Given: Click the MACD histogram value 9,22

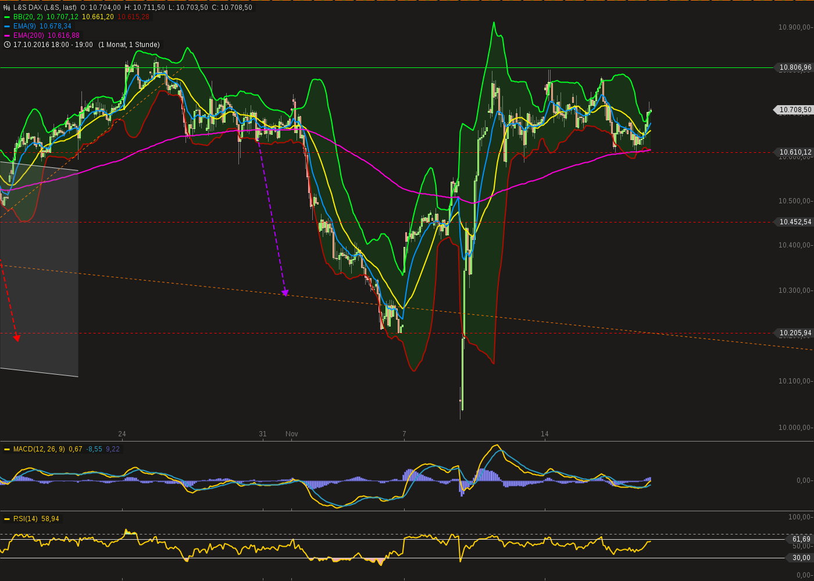Looking at the screenshot, I should tap(113, 449).
